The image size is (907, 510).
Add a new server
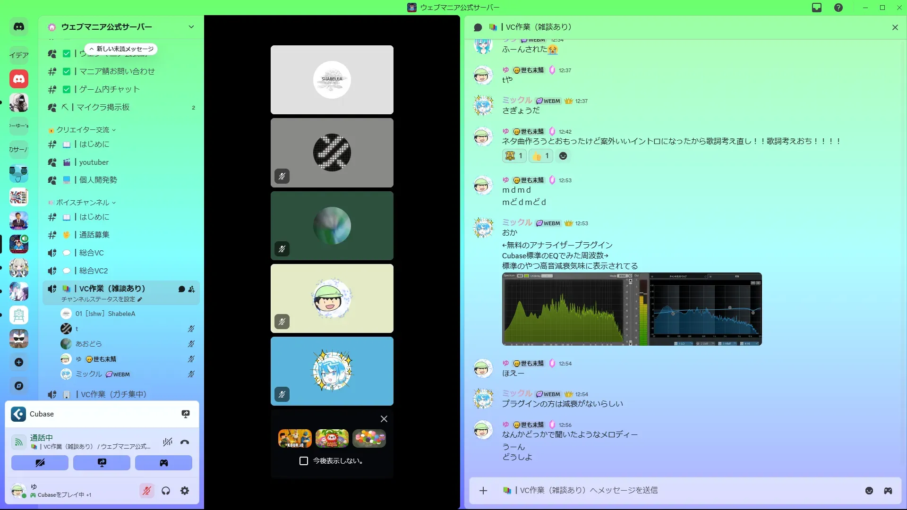tap(19, 362)
